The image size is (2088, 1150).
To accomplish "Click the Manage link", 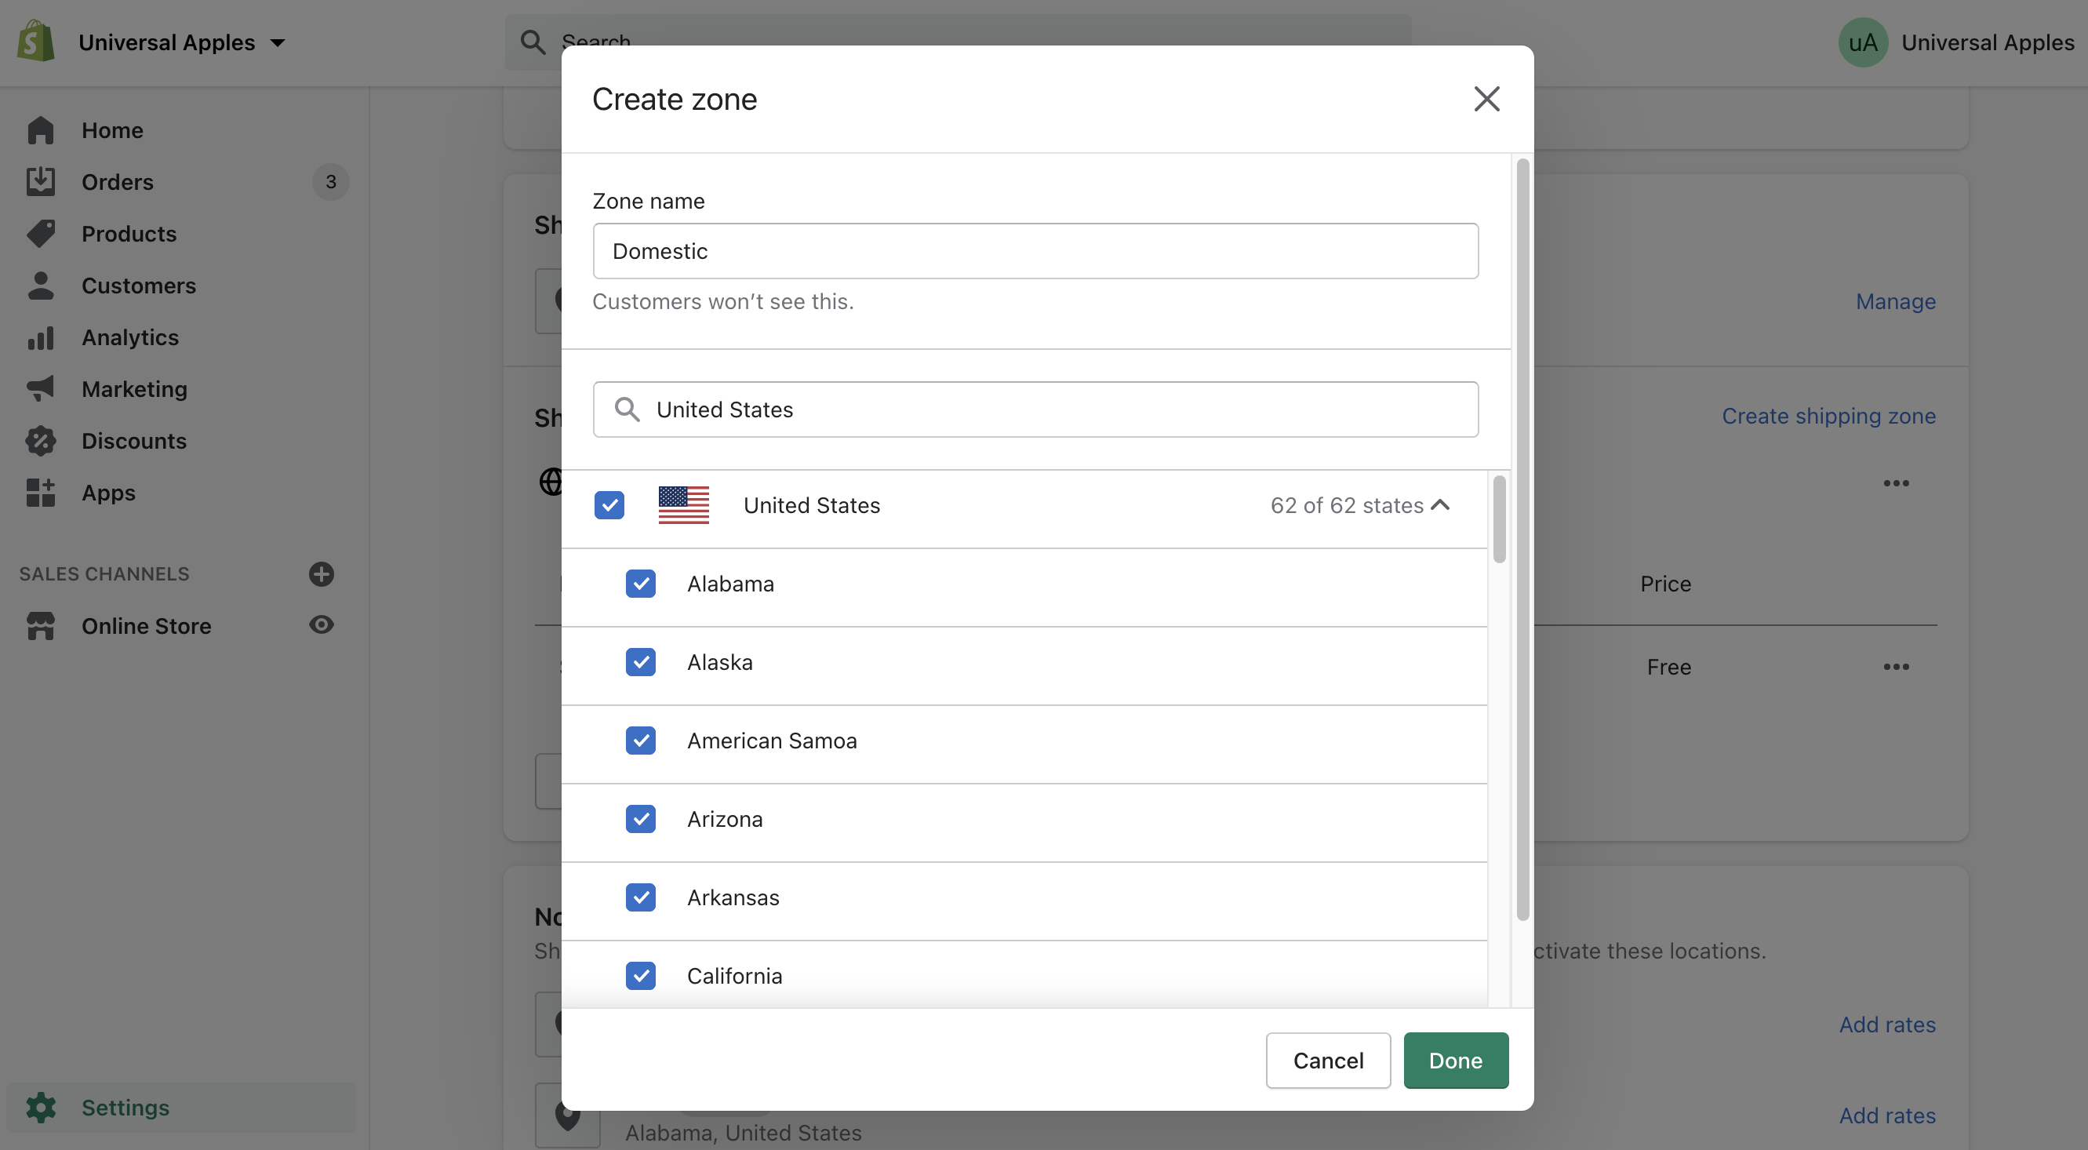I will (x=1895, y=301).
